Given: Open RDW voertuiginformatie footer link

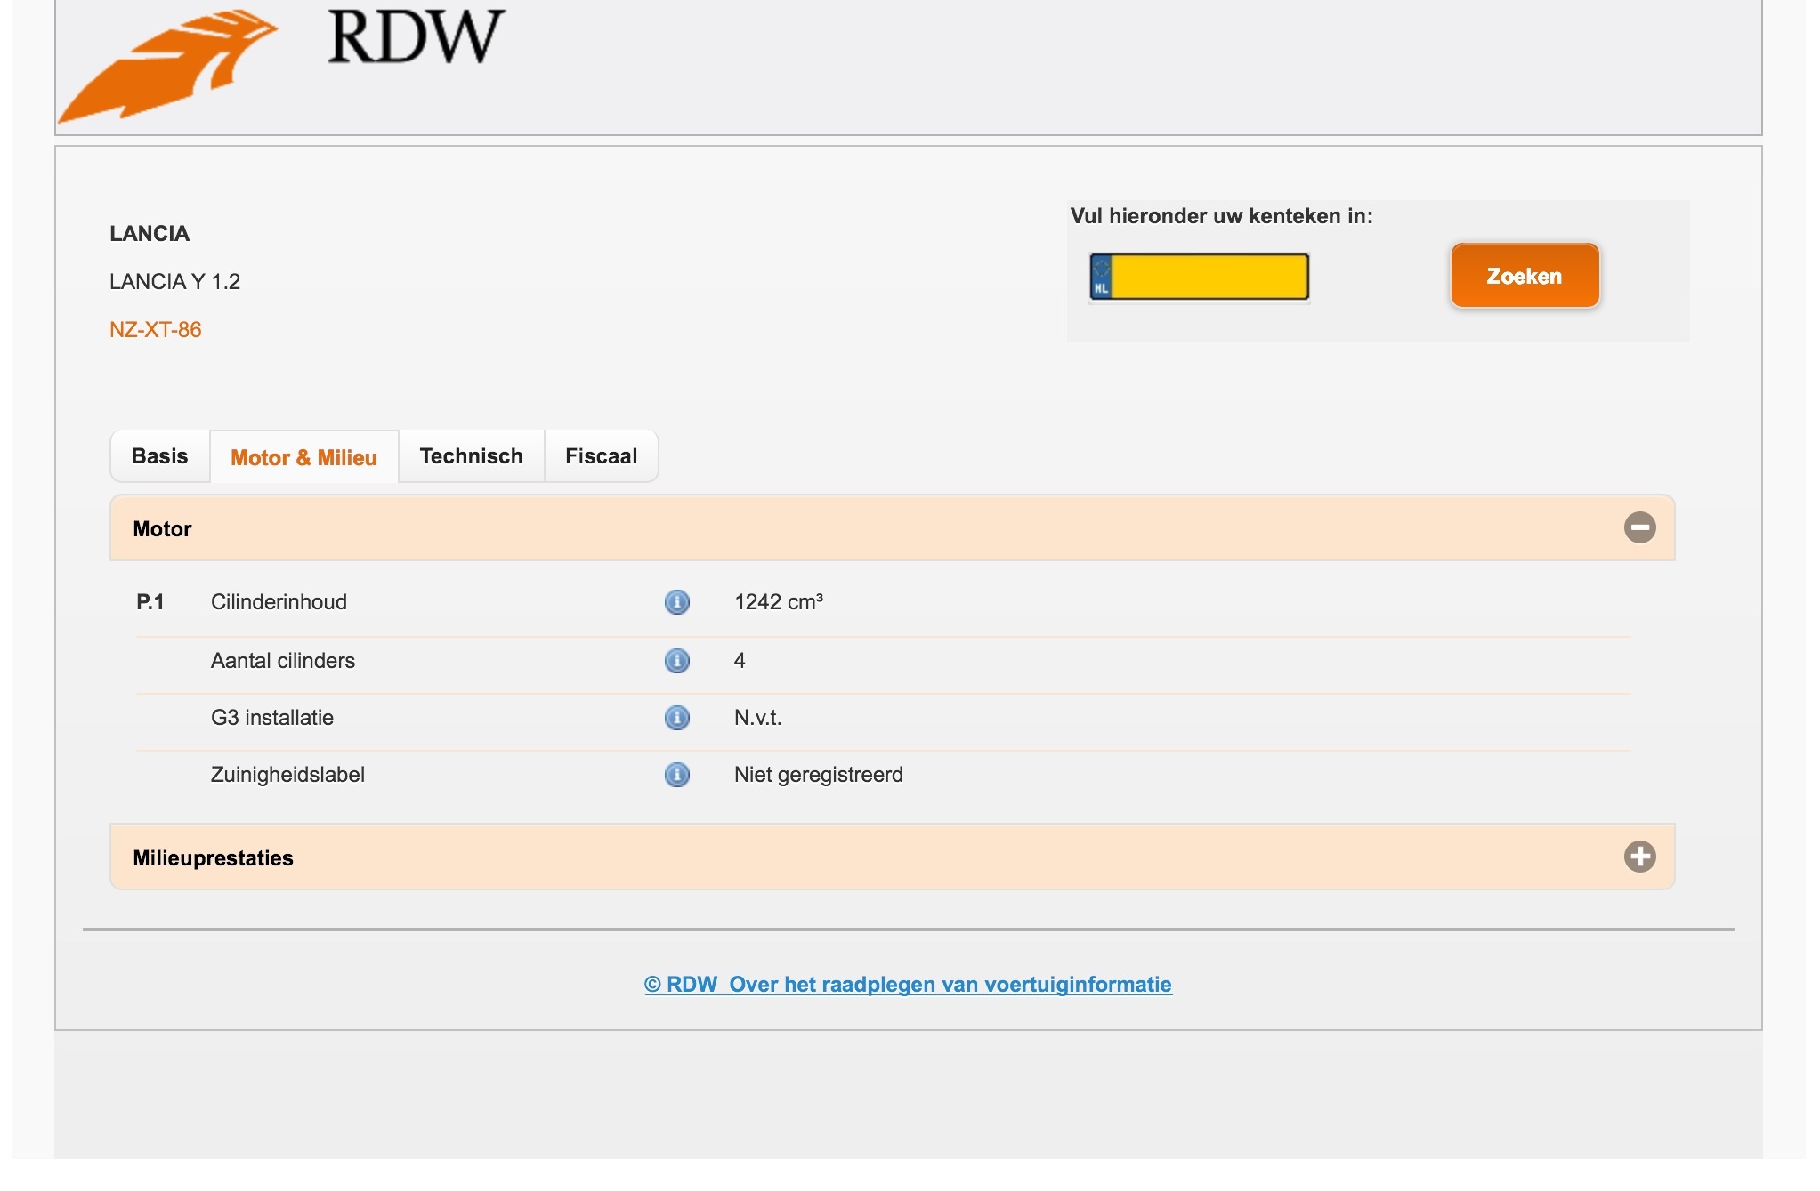Looking at the screenshot, I should point(908,985).
